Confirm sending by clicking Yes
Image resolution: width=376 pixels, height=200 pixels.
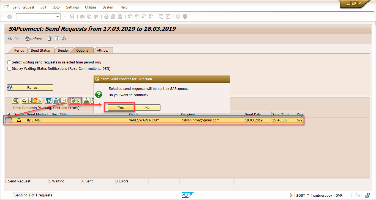tap(121, 107)
